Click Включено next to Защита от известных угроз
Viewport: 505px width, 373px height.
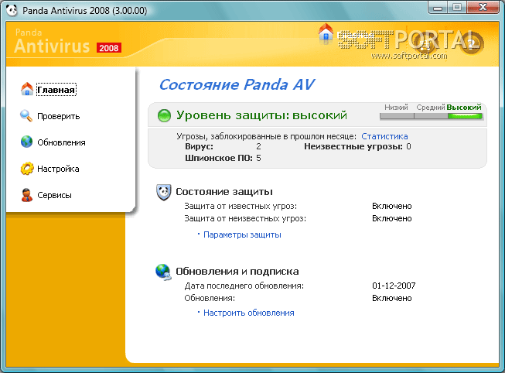(391, 206)
